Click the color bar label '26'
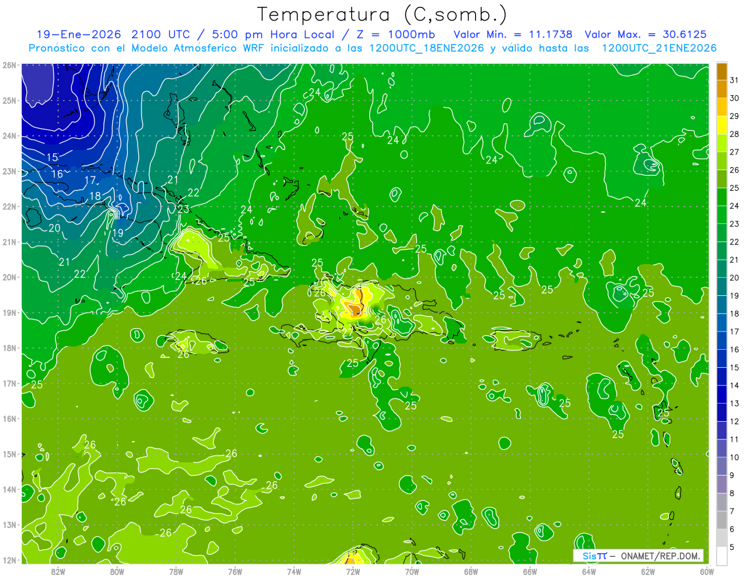Image resolution: width=751 pixels, height=580 pixels. coord(734,170)
